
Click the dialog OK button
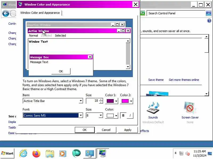85,130
